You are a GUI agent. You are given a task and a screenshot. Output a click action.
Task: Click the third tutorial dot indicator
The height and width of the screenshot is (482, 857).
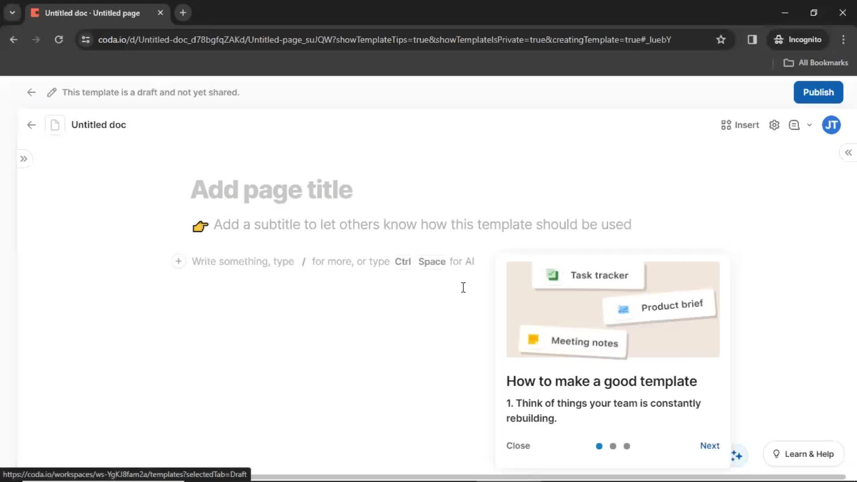point(627,446)
